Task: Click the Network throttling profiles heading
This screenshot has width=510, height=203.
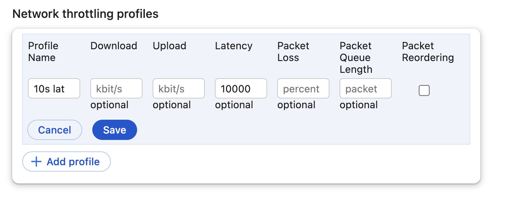Action: (x=85, y=14)
